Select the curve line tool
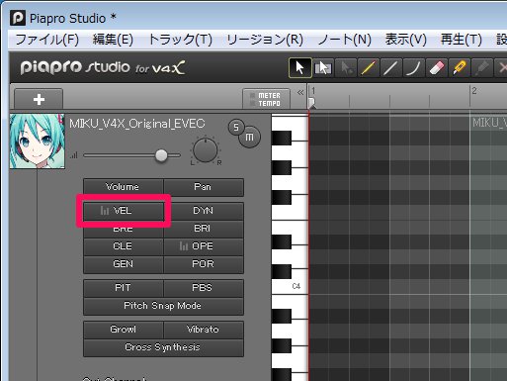 (x=413, y=68)
